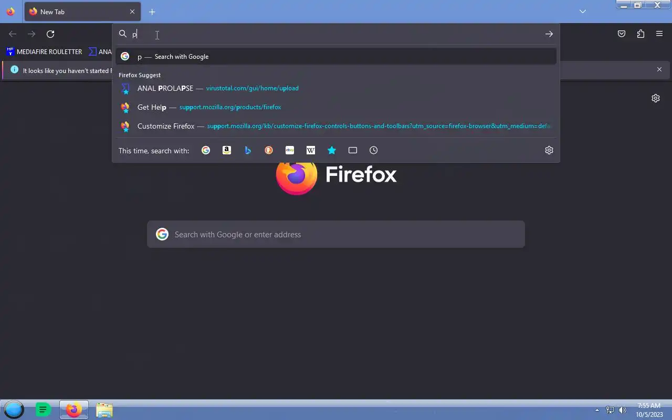This screenshot has width=672, height=420.
Task: Open the Extensions puzzle icon
Action: (x=640, y=34)
